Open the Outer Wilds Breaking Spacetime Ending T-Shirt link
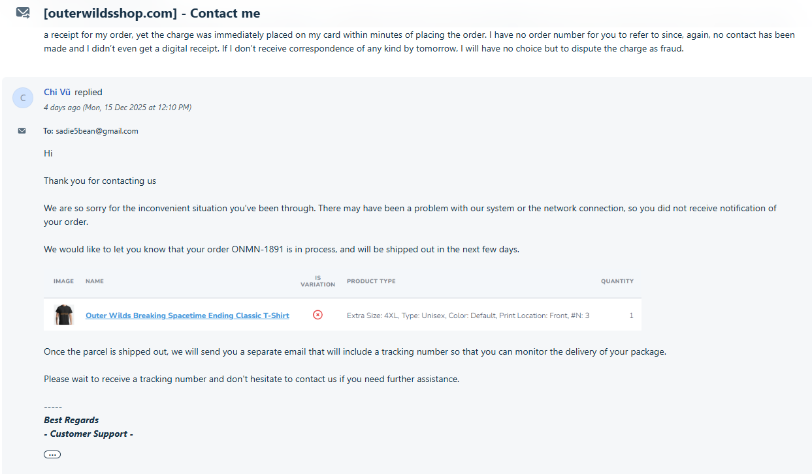Image resolution: width=812 pixels, height=474 pixels. 187,316
